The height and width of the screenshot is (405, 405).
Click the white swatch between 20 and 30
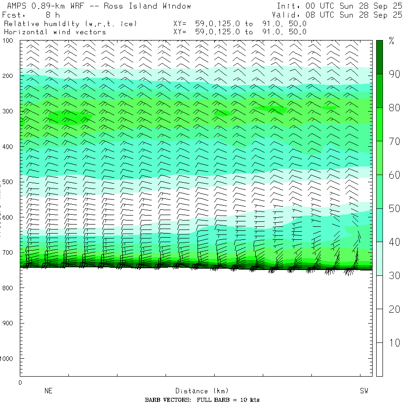point(379,292)
